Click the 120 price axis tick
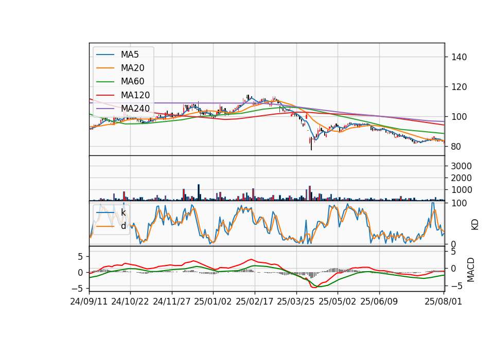This screenshot has height=355, width=494. [x=459, y=87]
